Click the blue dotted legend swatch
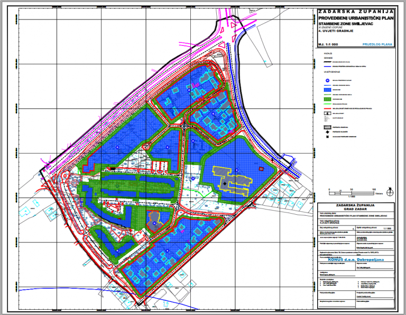The height and width of the screenshot is (315, 406). click(328, 90)
